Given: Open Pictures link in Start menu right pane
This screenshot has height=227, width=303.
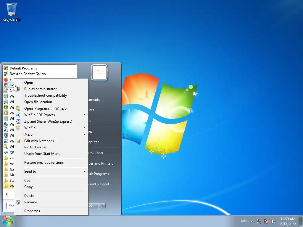Looking at the screenshot, I should [91, 110].
